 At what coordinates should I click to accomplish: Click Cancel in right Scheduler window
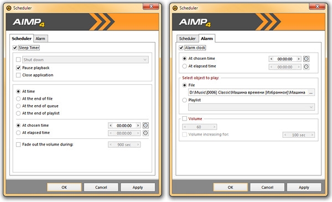pyautogui.click(x=267, y=187)
